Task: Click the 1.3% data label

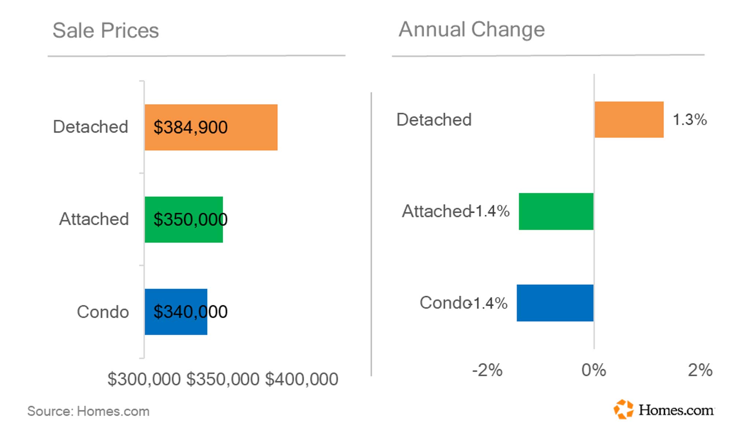Action: coord(690,120)
